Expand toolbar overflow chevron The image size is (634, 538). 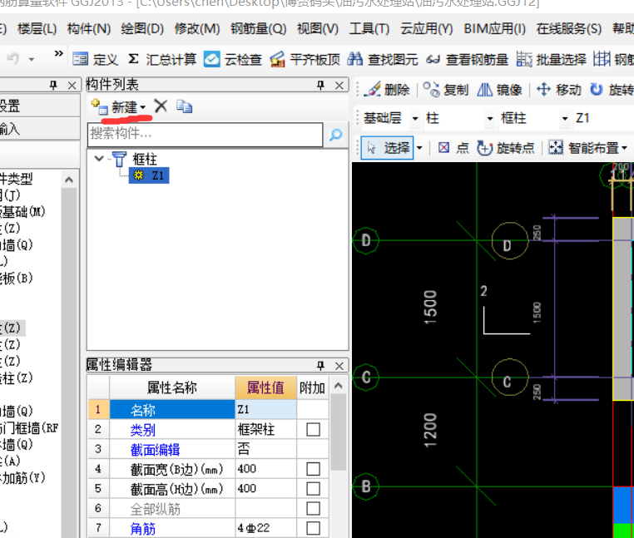point(59,53)
